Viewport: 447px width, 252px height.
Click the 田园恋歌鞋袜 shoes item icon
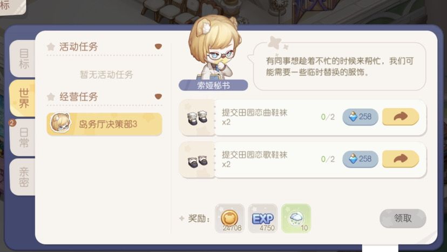197,160
